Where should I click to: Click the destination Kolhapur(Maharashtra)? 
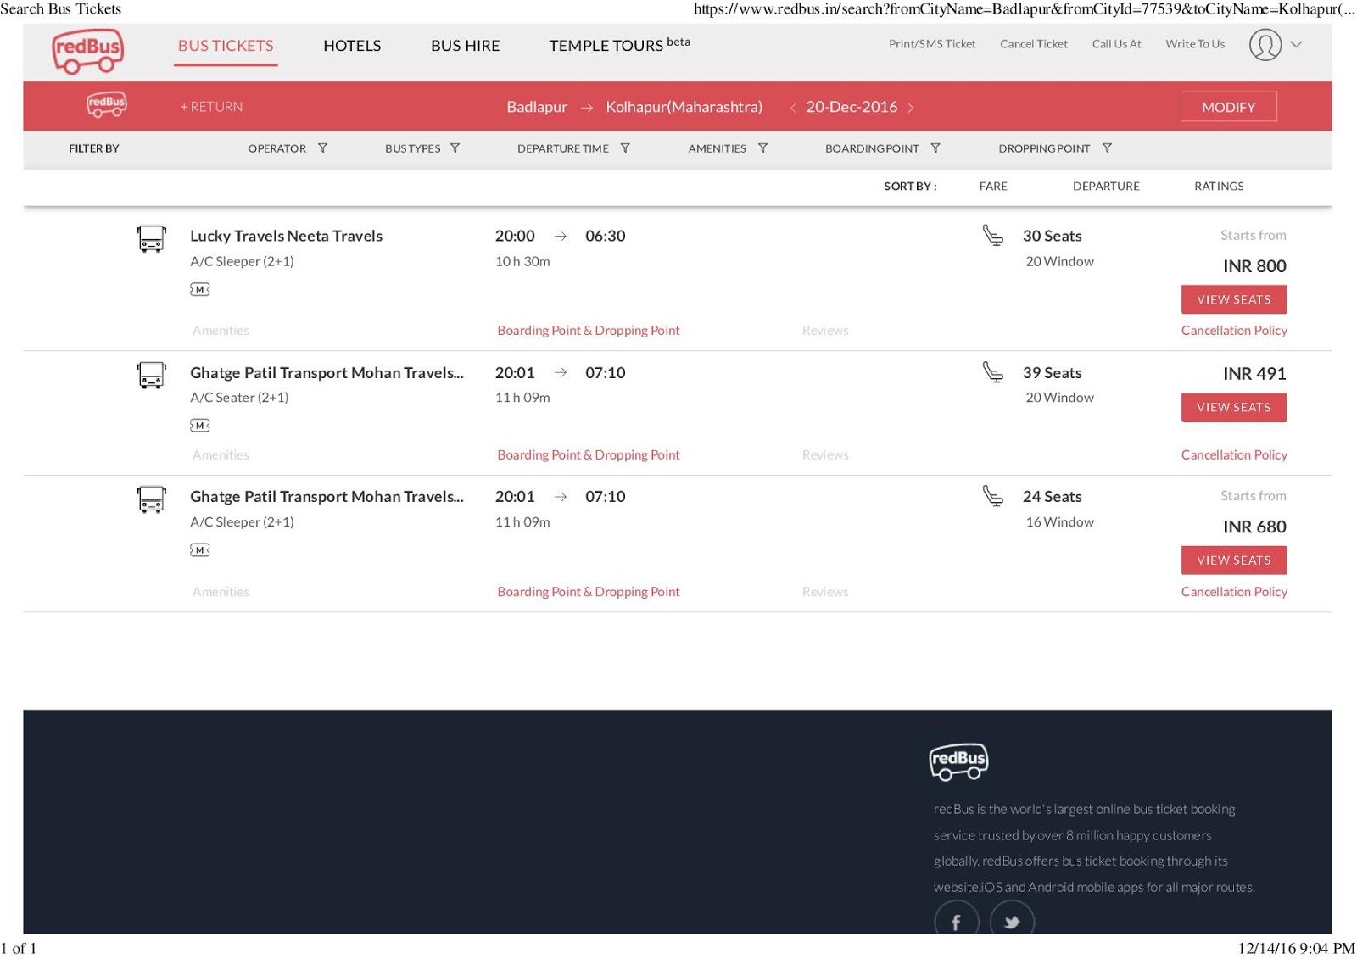pos(684,107)
